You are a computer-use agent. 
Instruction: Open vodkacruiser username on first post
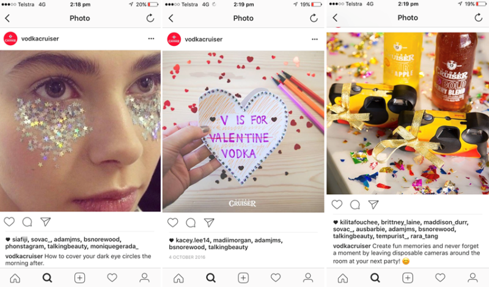(x=40, y=38)
